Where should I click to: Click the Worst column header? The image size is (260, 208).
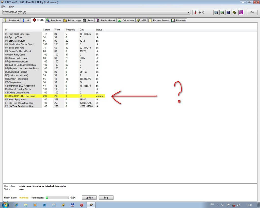pos(59,29)
